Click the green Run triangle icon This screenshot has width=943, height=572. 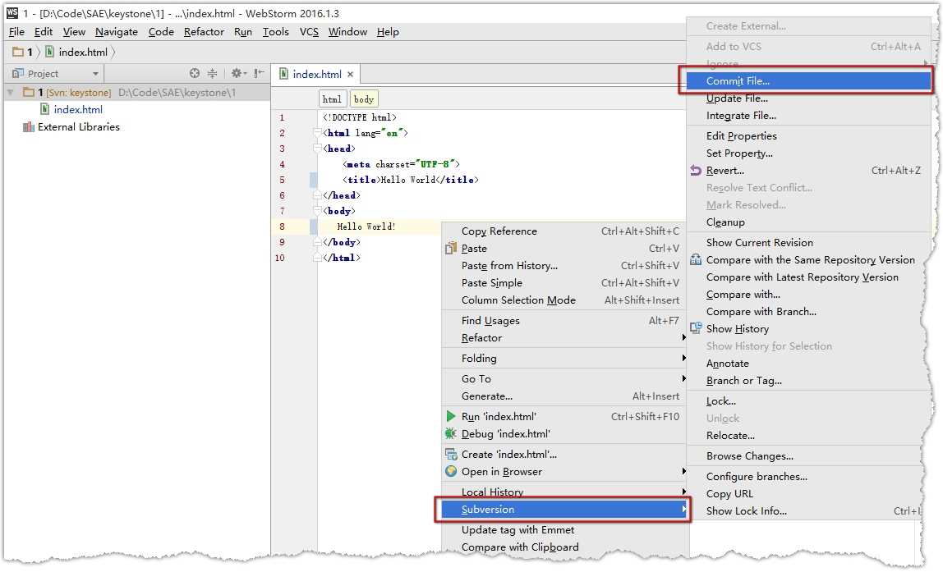[x=451, y=416]
